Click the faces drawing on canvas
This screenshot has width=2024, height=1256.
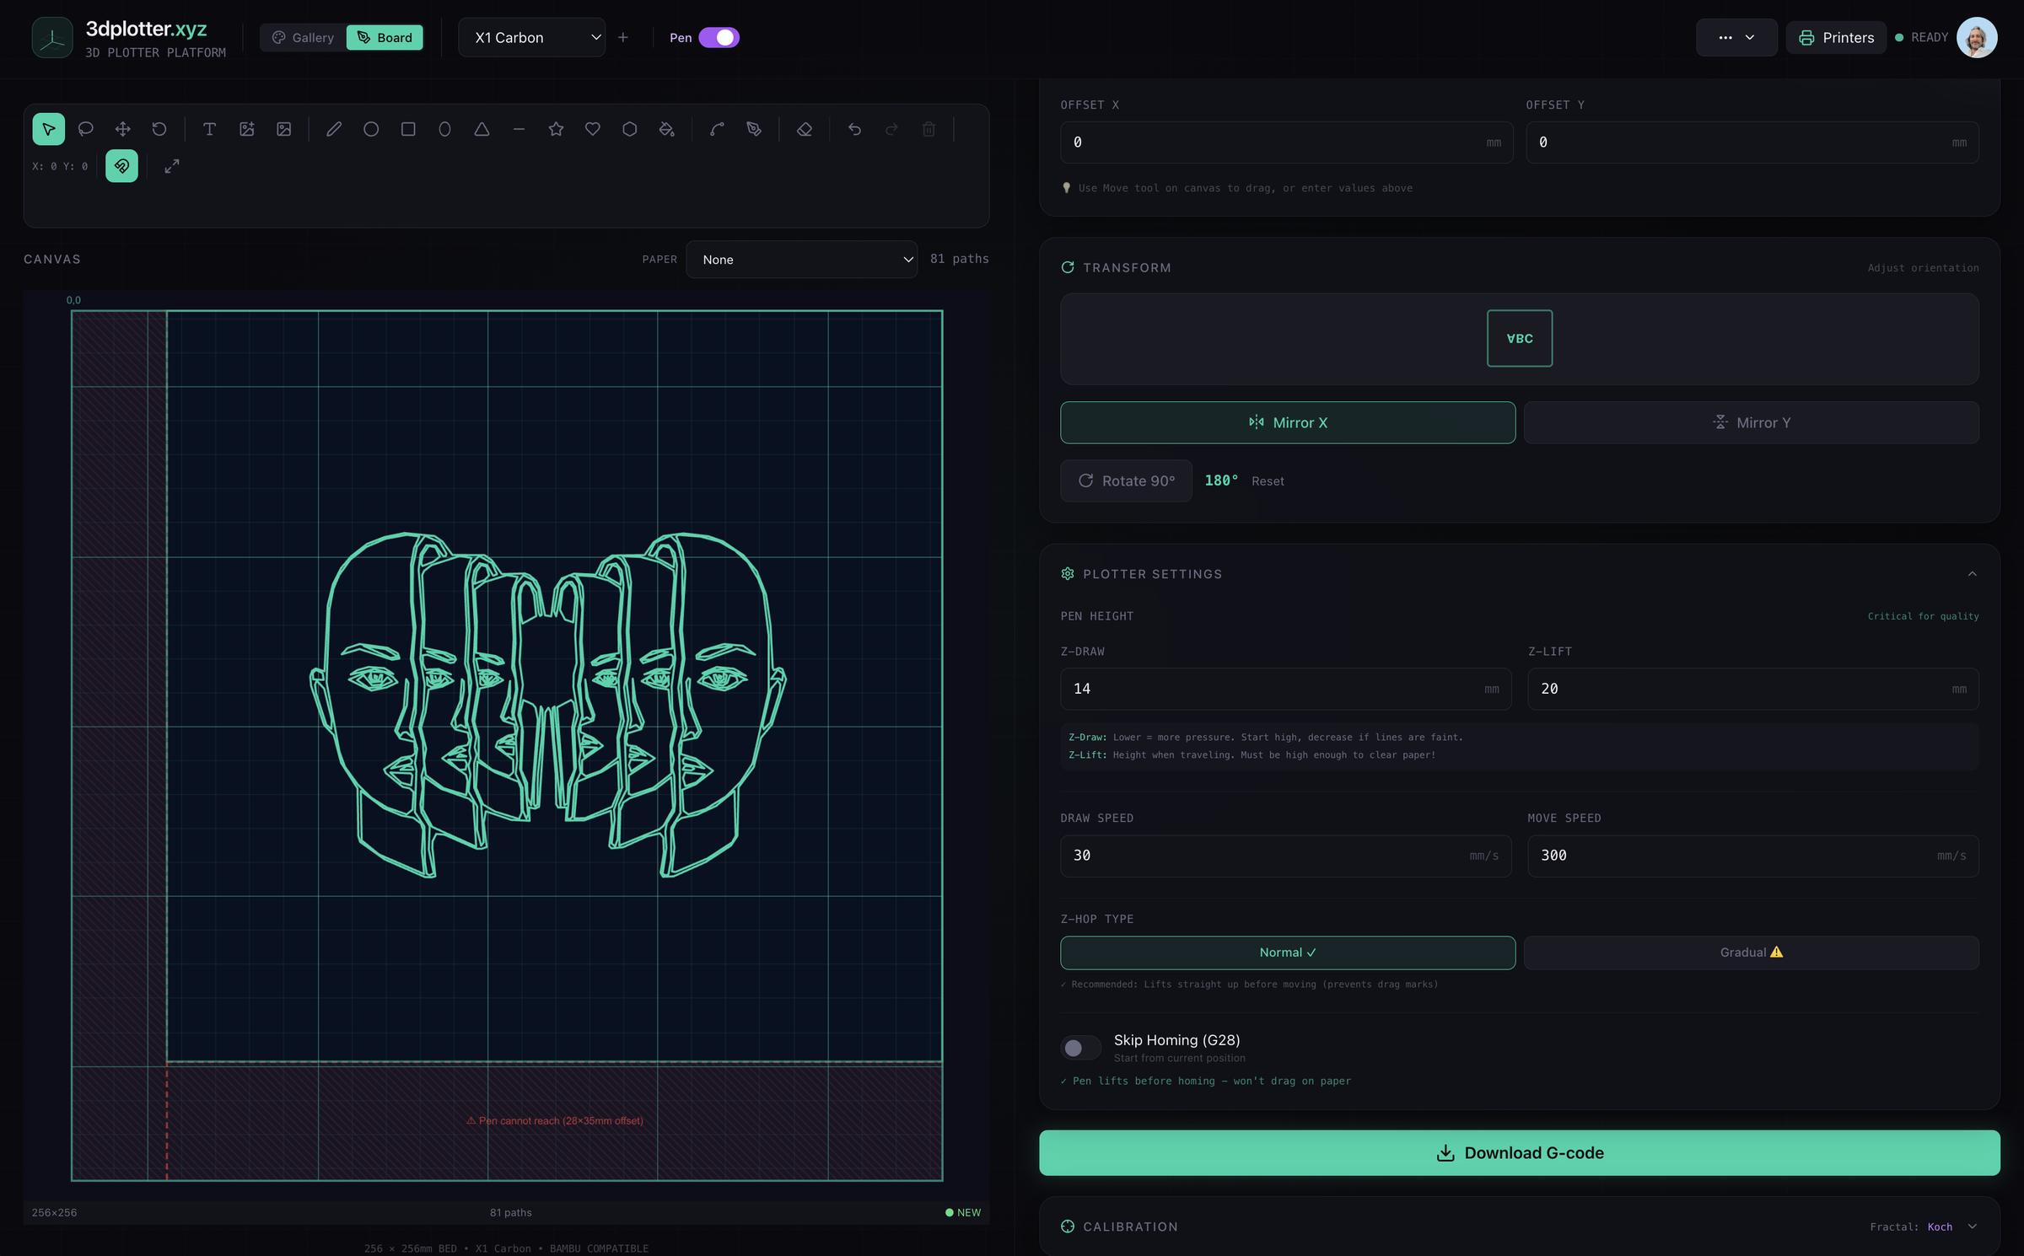point(548,705)
